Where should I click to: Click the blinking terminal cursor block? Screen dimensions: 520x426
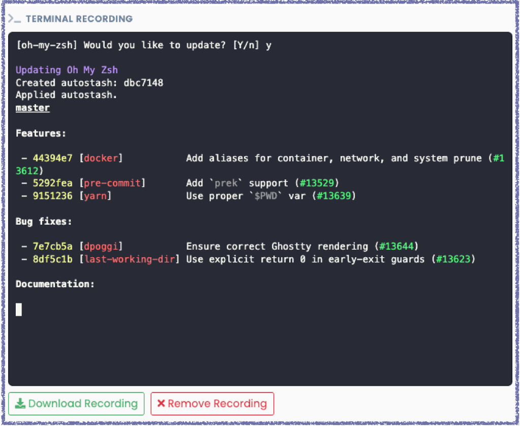point(19,309)
